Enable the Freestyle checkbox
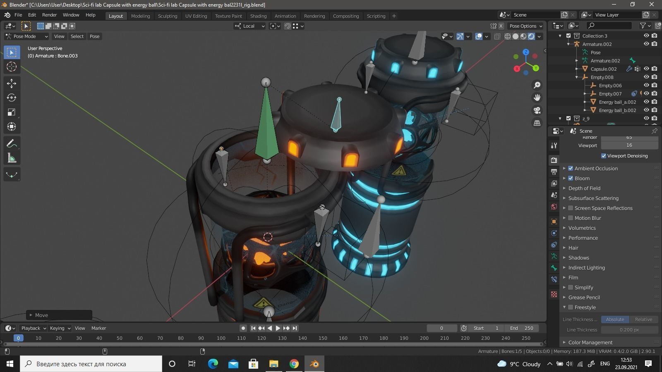662x372 pixels. coord(571,307)
